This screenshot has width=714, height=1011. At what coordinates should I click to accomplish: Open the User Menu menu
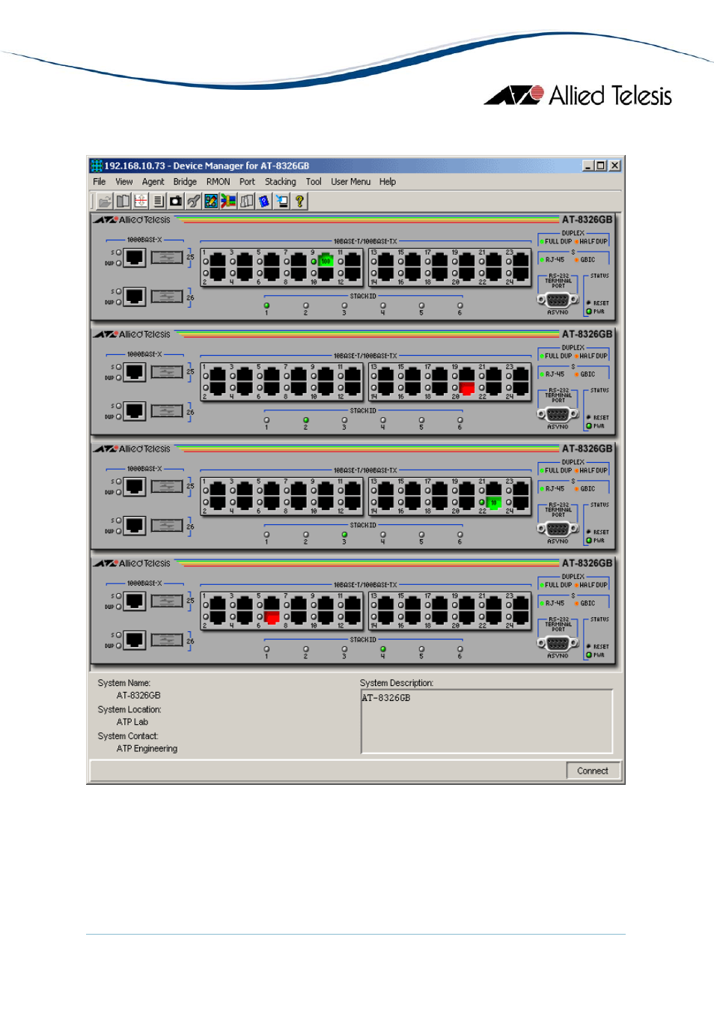point(351,182)
